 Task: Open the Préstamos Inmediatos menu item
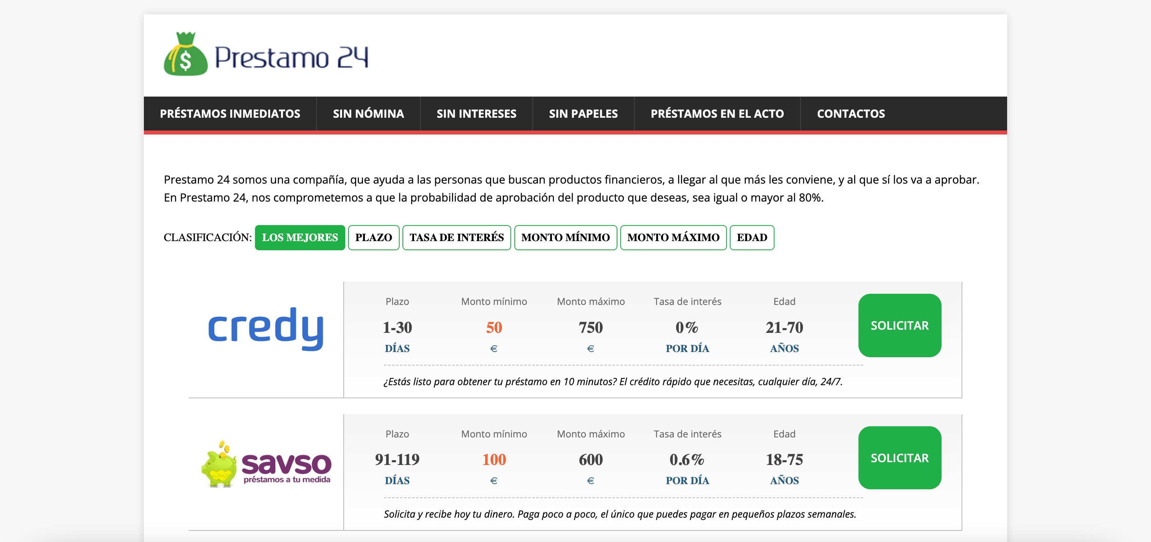click(x=230, y=113)
